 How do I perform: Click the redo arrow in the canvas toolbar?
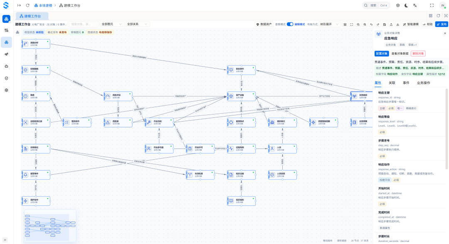pos(378,24)
